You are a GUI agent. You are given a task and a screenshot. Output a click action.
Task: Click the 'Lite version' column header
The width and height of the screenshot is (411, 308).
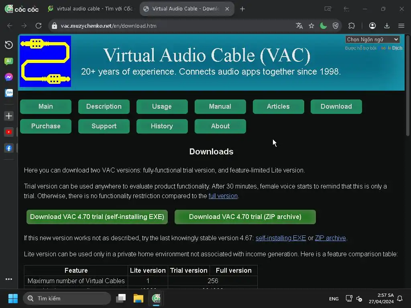click(148, 271)
